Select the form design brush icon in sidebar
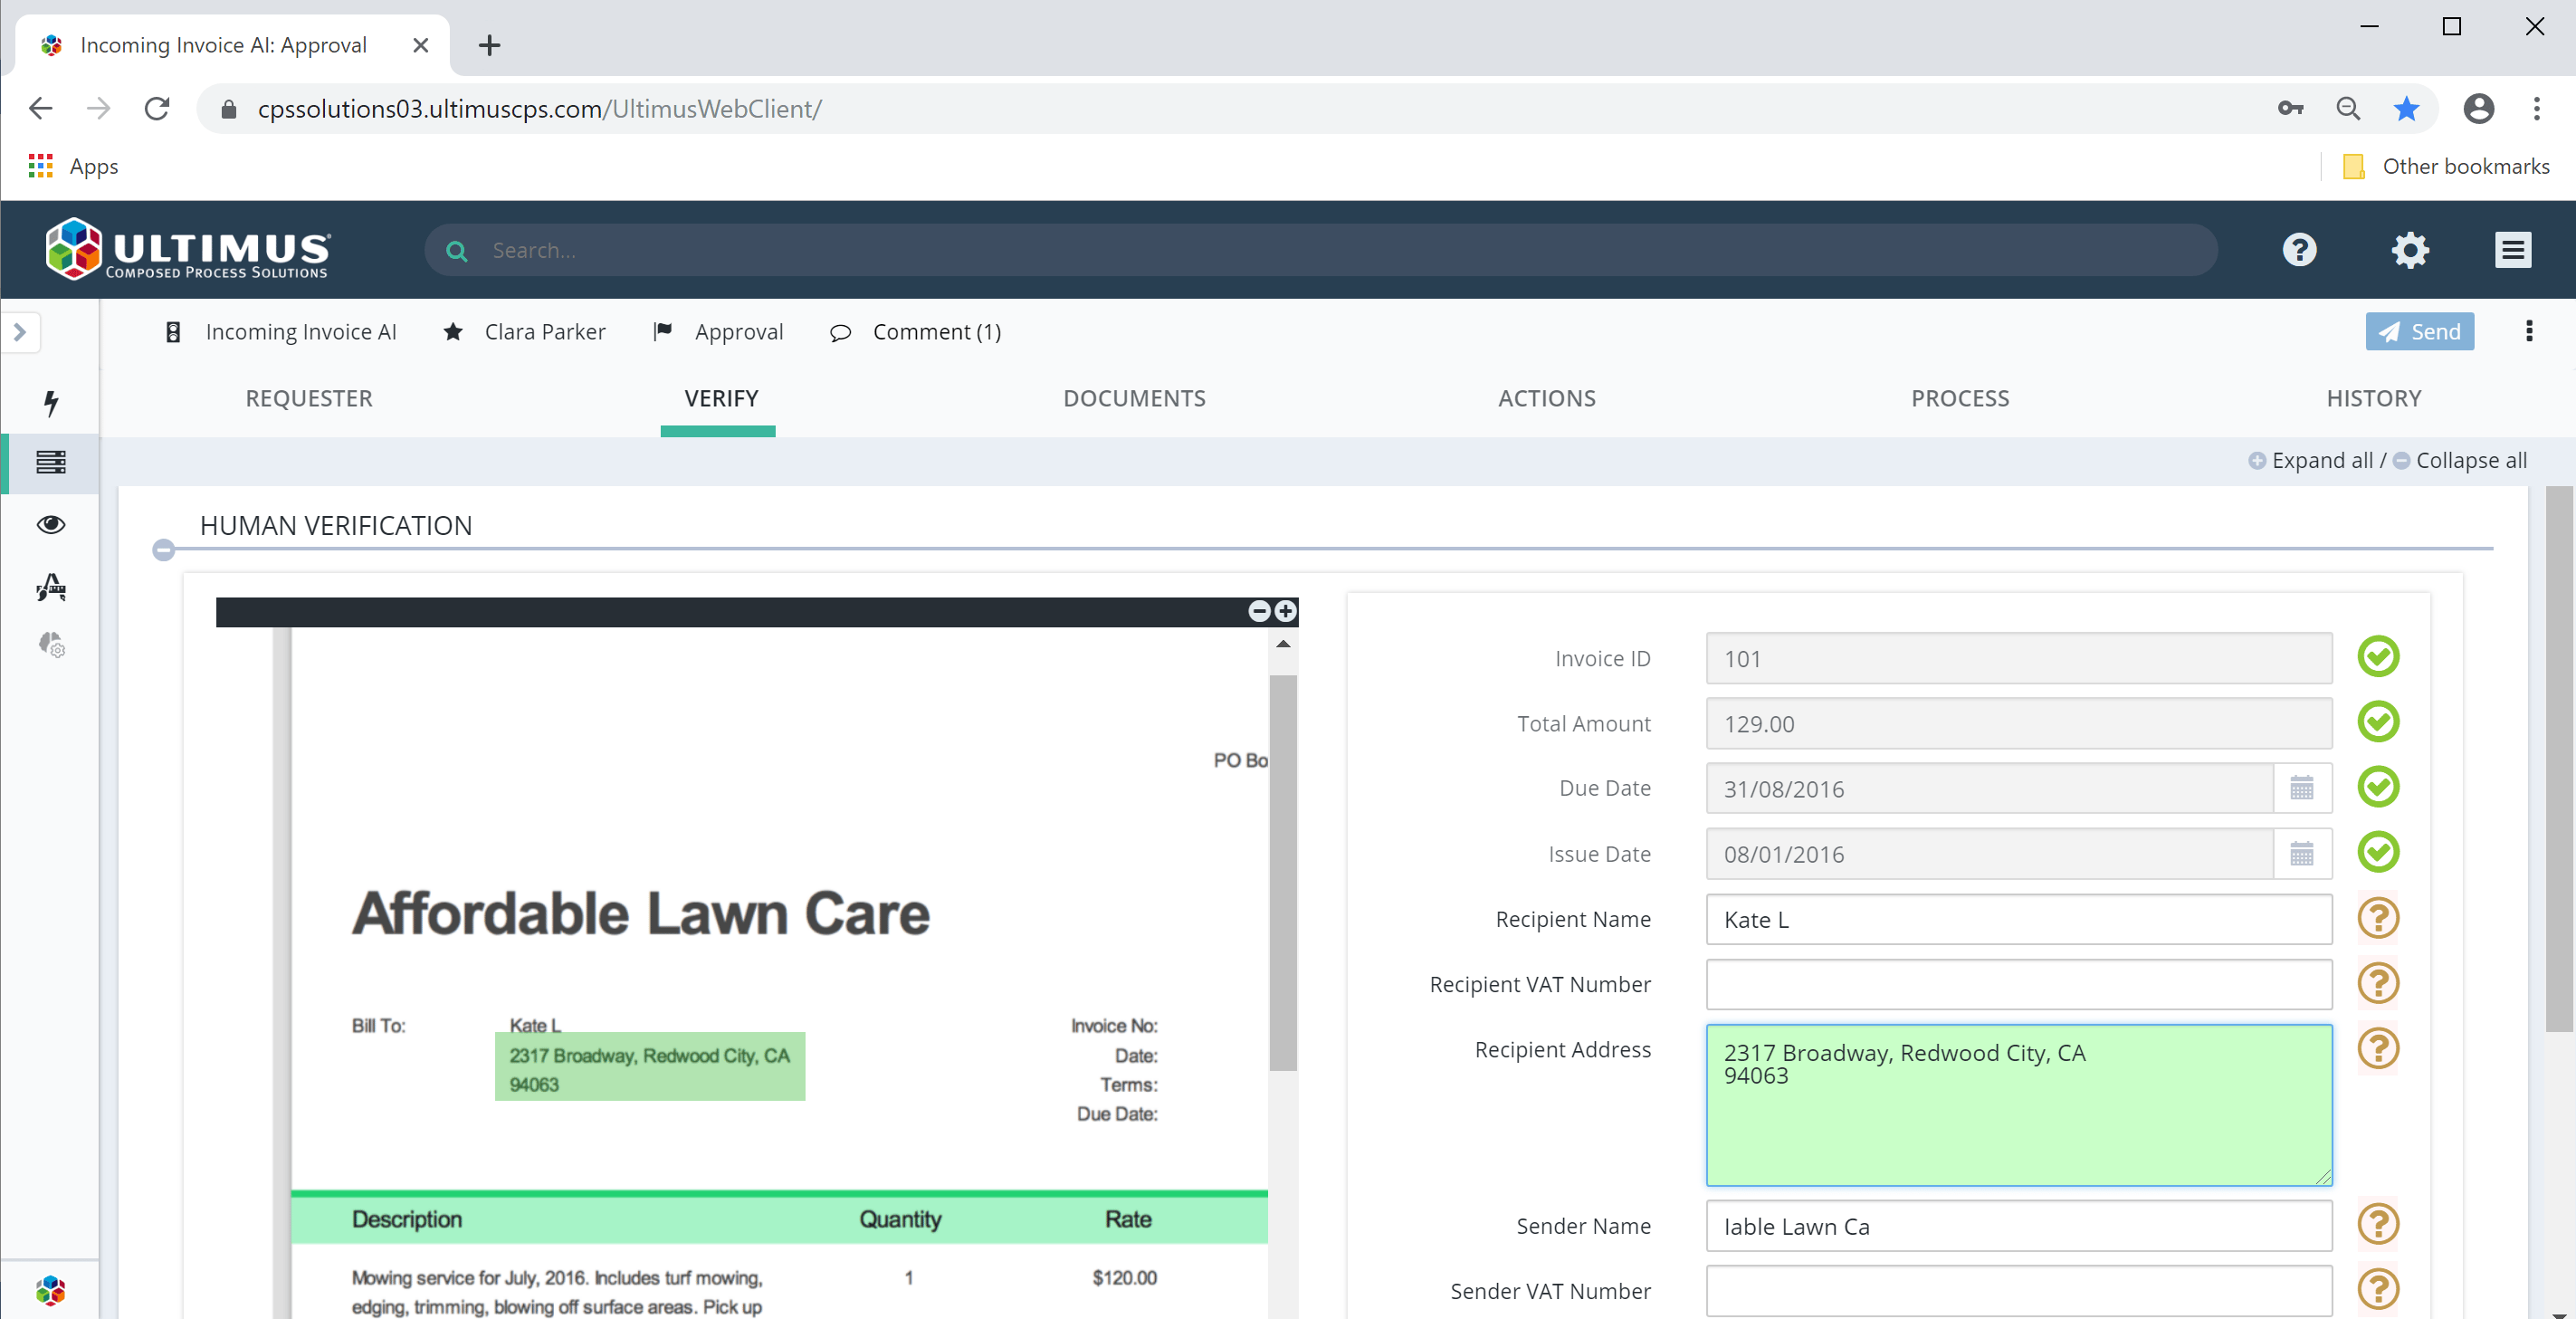This screenshot has height=1319, width=2576. tap(50, 588)
